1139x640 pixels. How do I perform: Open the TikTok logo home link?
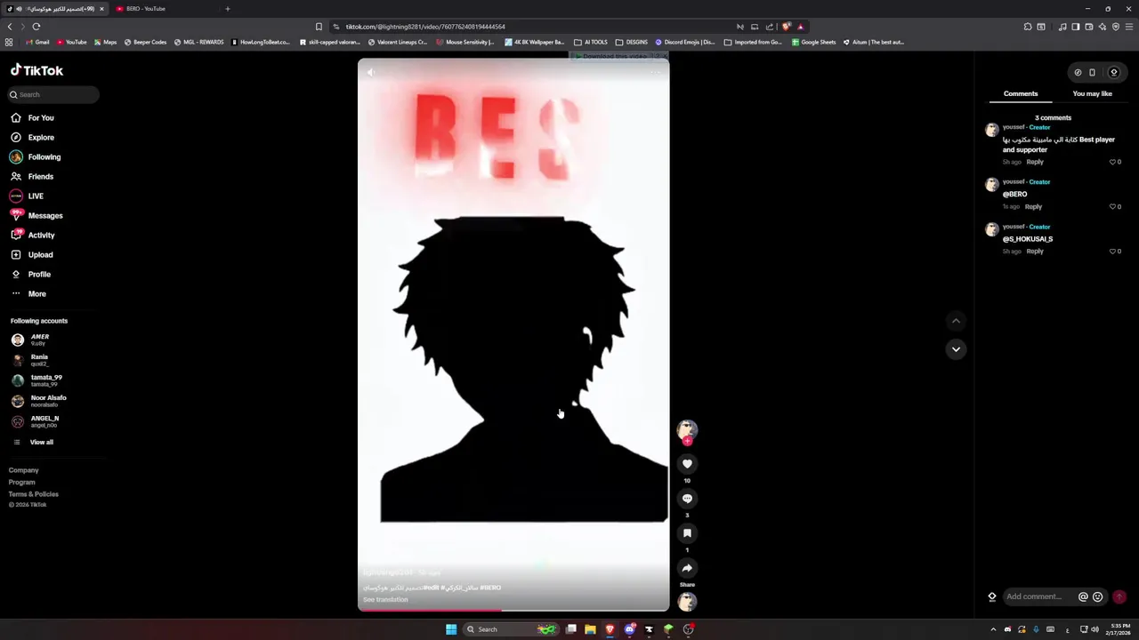pyautogui.click(x=36, y=70)
